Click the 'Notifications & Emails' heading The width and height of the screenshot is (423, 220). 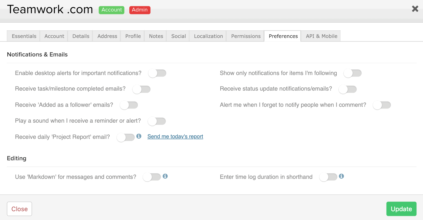[x=37, y=54]
